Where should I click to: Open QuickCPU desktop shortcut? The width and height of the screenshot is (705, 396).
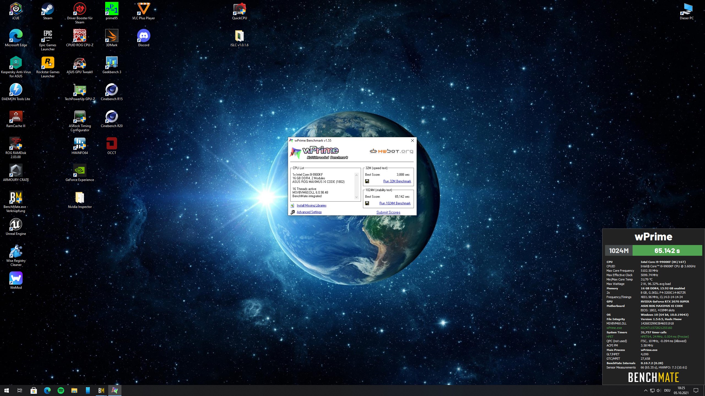(239, 11)
